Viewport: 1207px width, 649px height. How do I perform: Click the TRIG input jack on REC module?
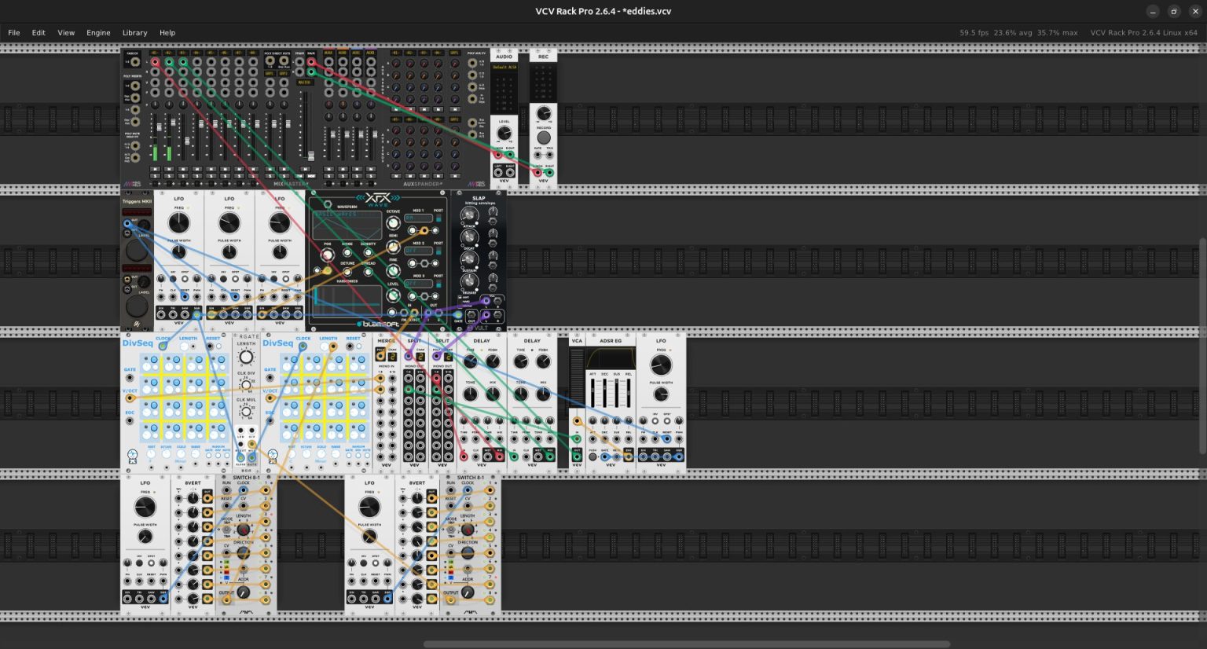click(549, 155)
